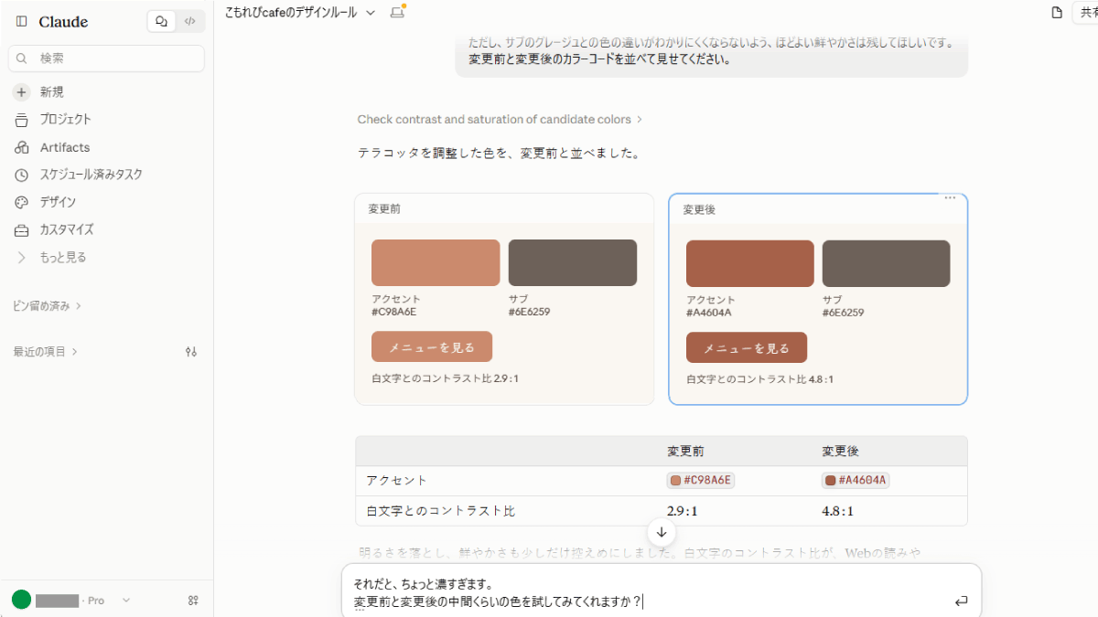Click the 変更前 sub swatch #6E6259

point(573,263)
